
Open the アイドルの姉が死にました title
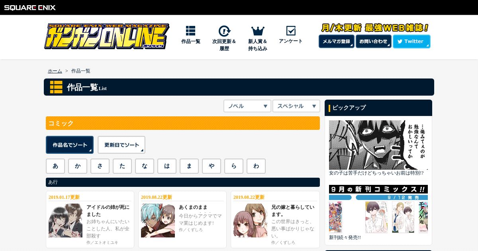108,211
